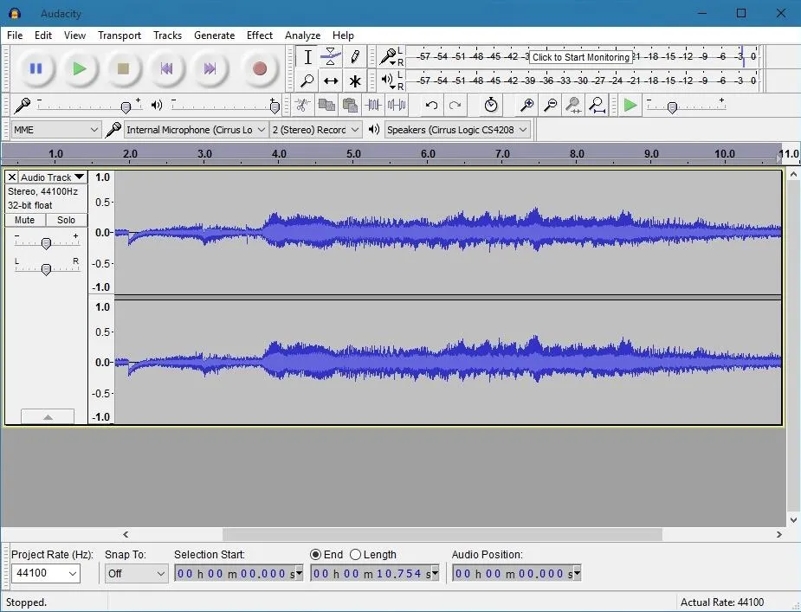Choose the Time Shift tool
Image resolution: width=801 pixels, height=612 pixels.
pyautogui.click(x=331, y=81)
